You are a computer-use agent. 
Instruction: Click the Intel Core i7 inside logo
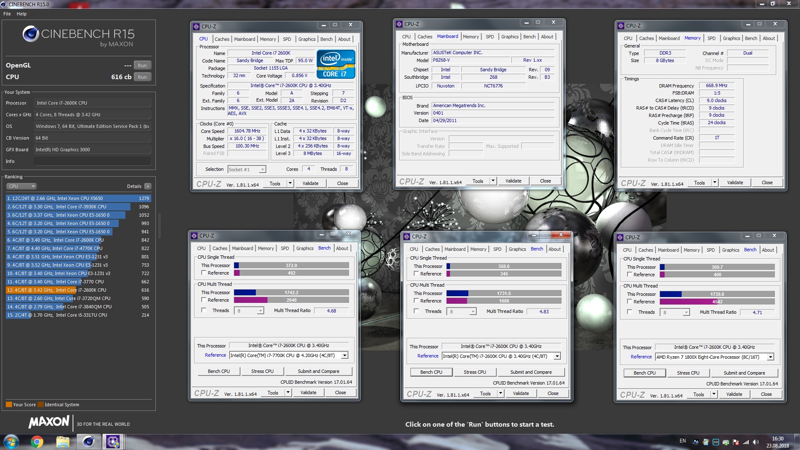(336, 64)
